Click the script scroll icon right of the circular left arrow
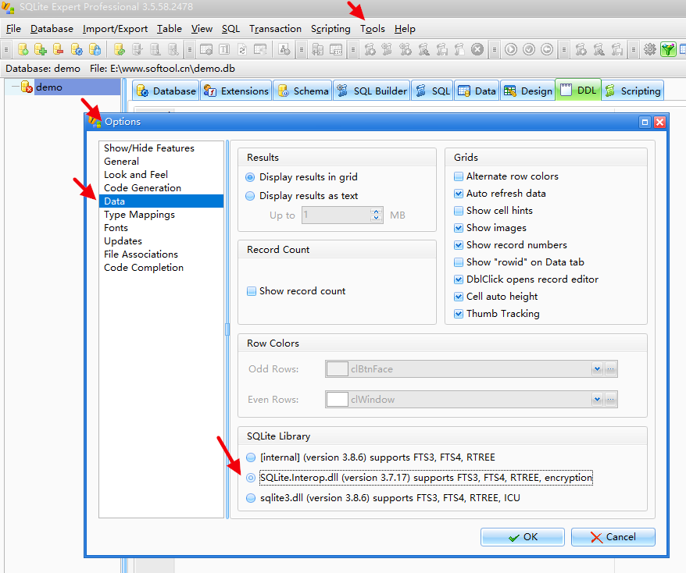This screenshot has width=686, height=573. (x=581, y=49)
